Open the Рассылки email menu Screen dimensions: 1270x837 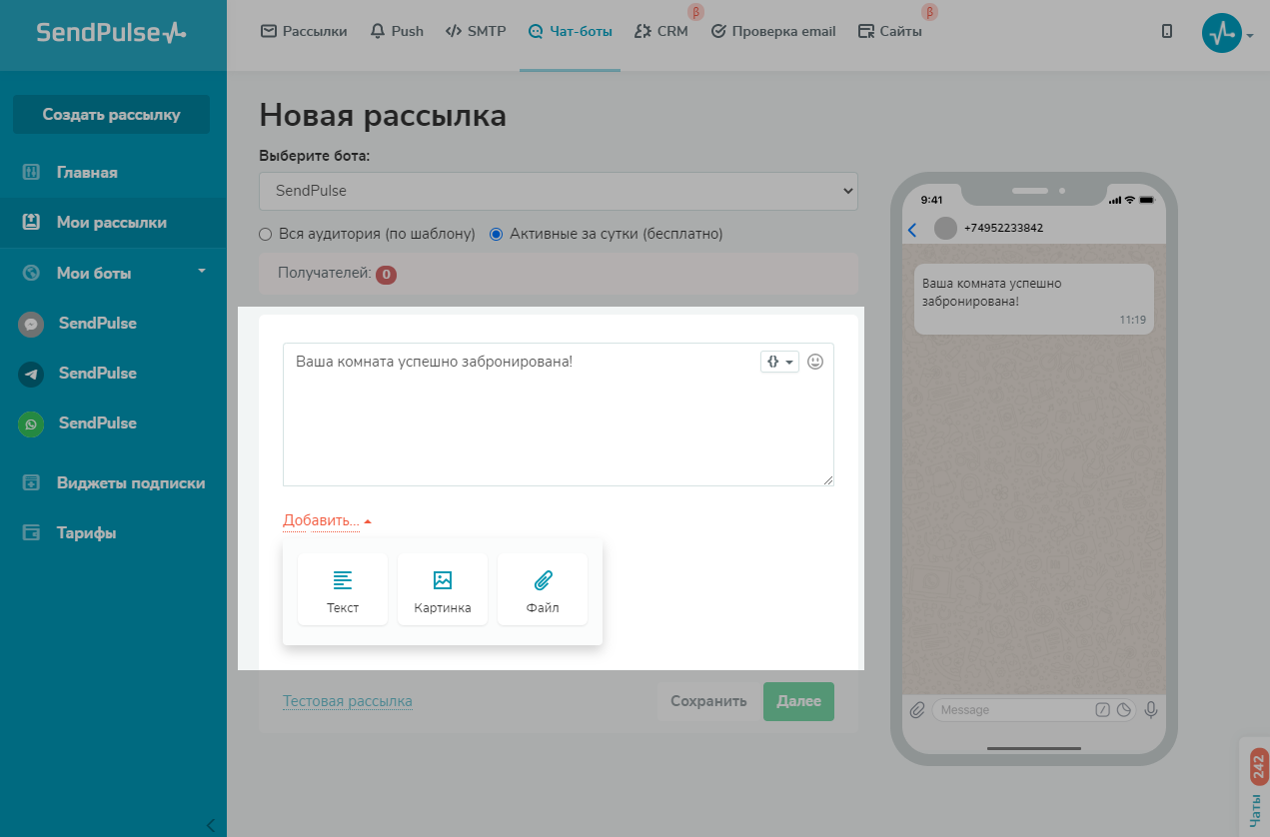[x=304, y=31]
